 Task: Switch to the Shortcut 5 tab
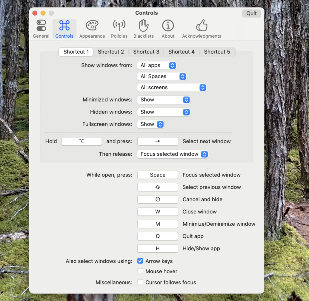[217, 52]
